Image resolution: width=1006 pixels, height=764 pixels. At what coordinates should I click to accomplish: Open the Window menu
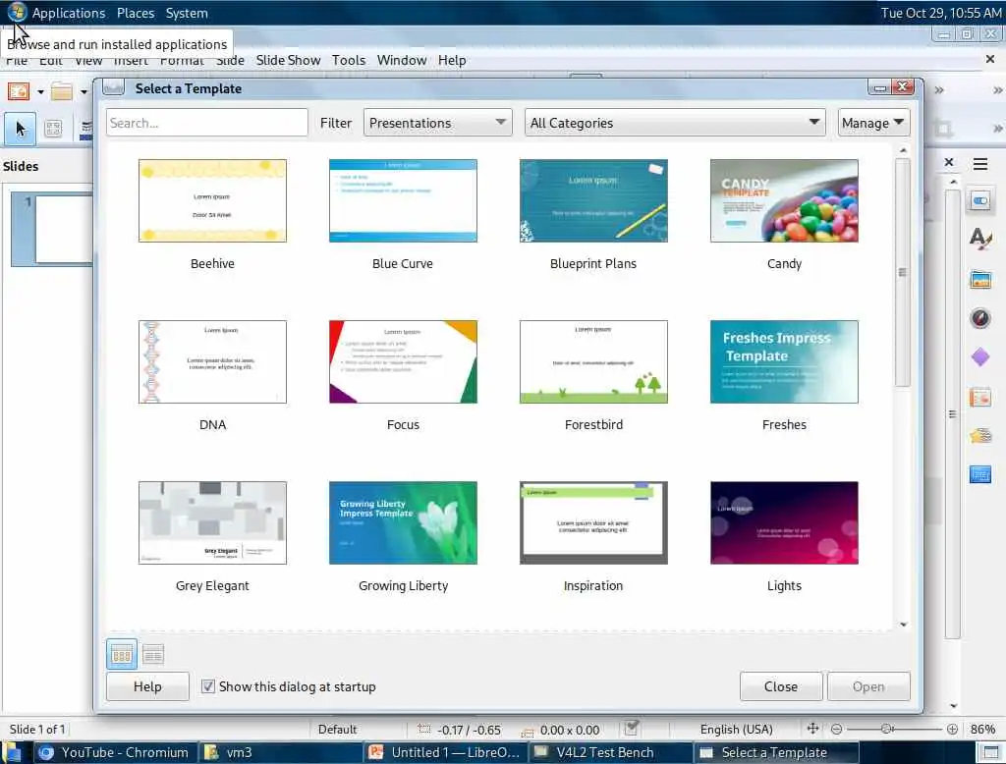(402, 60)
